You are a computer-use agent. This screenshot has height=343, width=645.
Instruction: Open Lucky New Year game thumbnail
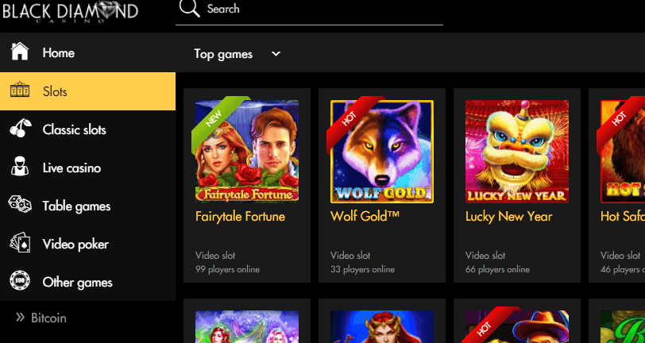point(517,152)
